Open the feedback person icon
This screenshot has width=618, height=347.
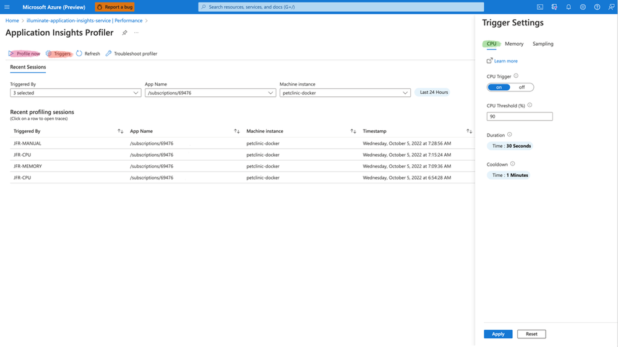point(611,7)
